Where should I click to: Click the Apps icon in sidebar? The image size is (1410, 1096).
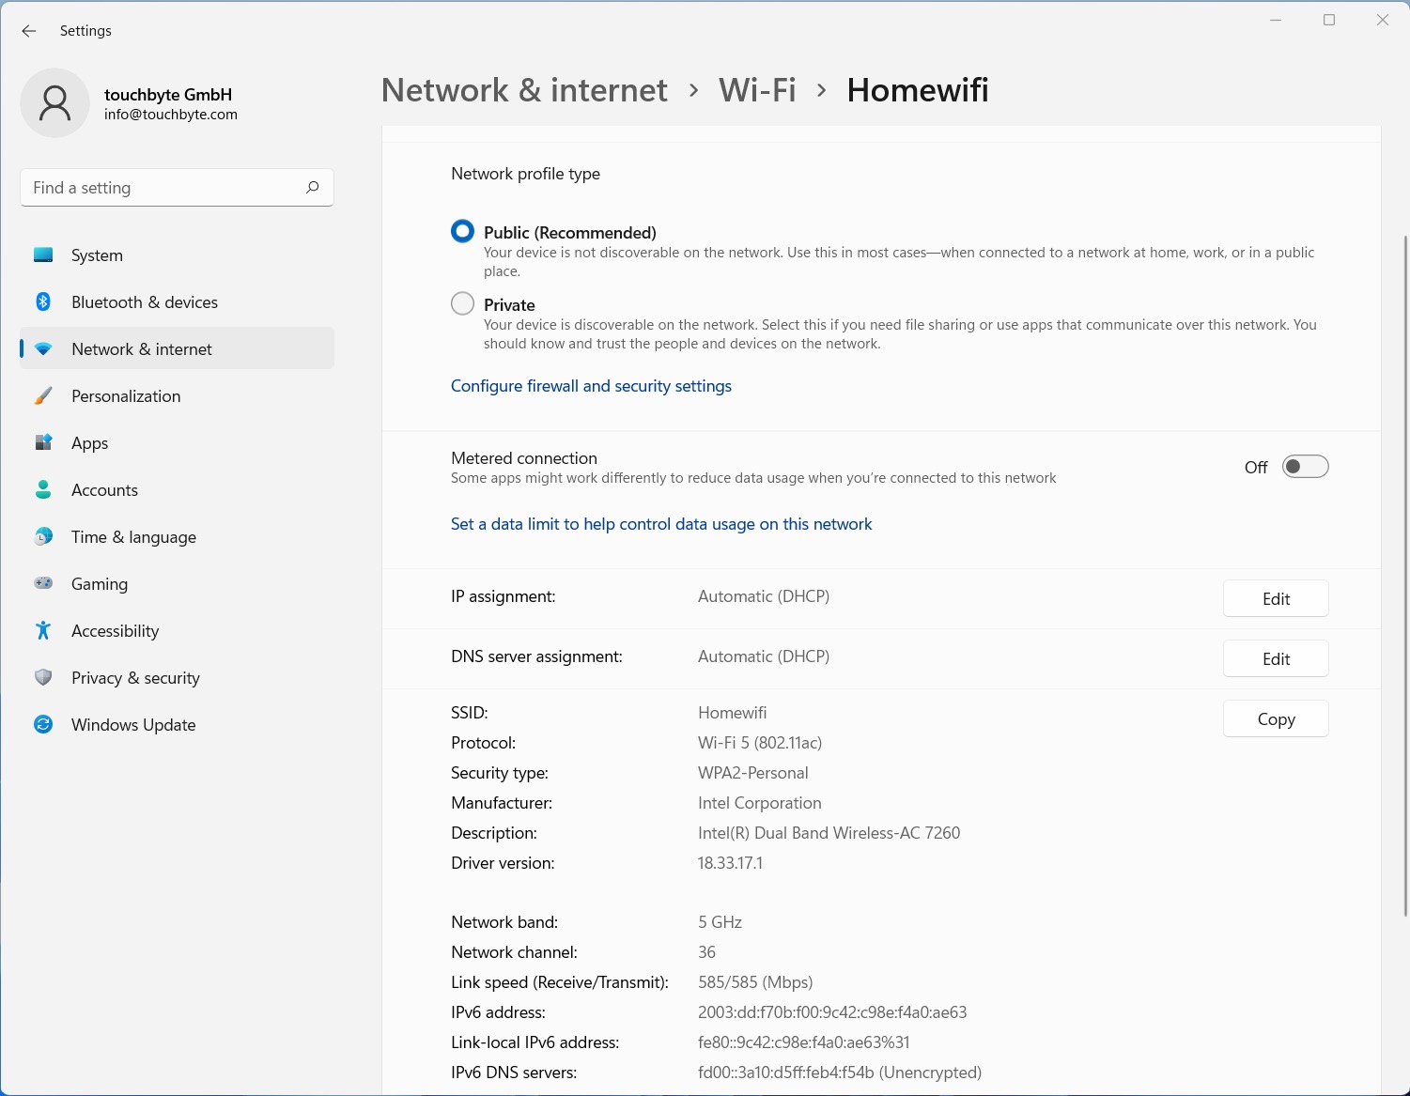point(43,443)
